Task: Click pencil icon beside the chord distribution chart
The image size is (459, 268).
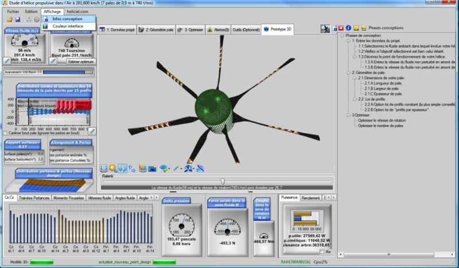Action: 92,131
